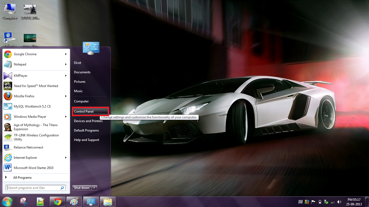Open the Elcot user folder
Screen dimensions: 369x207
[x=78, y=63]
